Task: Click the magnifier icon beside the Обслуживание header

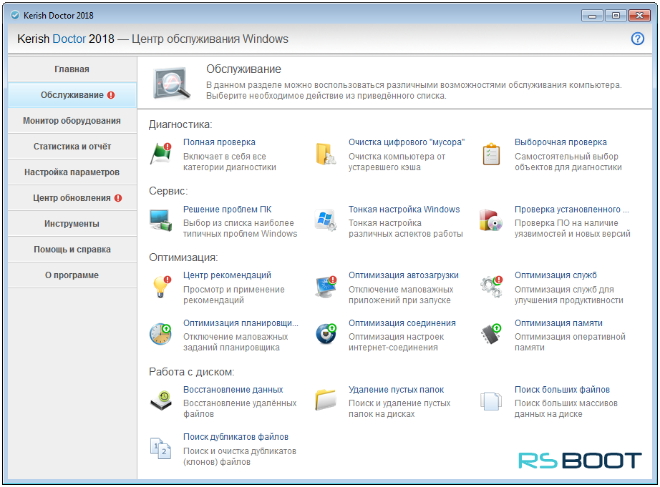Action: click(172, 83)
